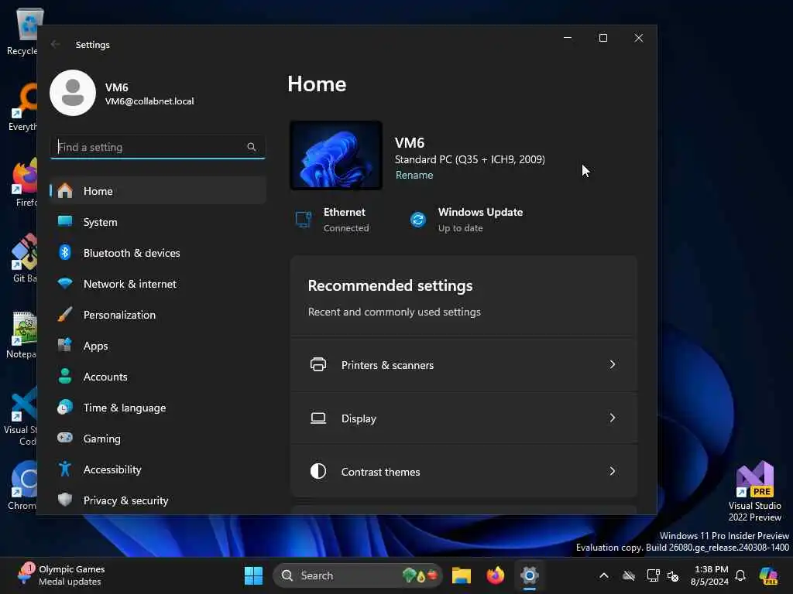Open the notifications bell icon
793x594 pixels.
[740, 575]
